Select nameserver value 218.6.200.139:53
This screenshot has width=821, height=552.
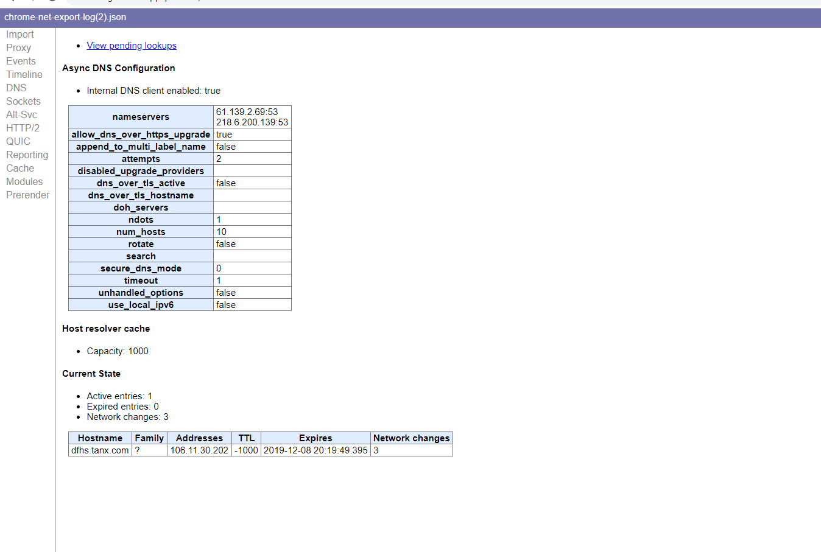tap(252, 122)
